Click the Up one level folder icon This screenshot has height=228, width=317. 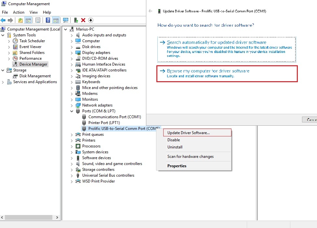20,20
